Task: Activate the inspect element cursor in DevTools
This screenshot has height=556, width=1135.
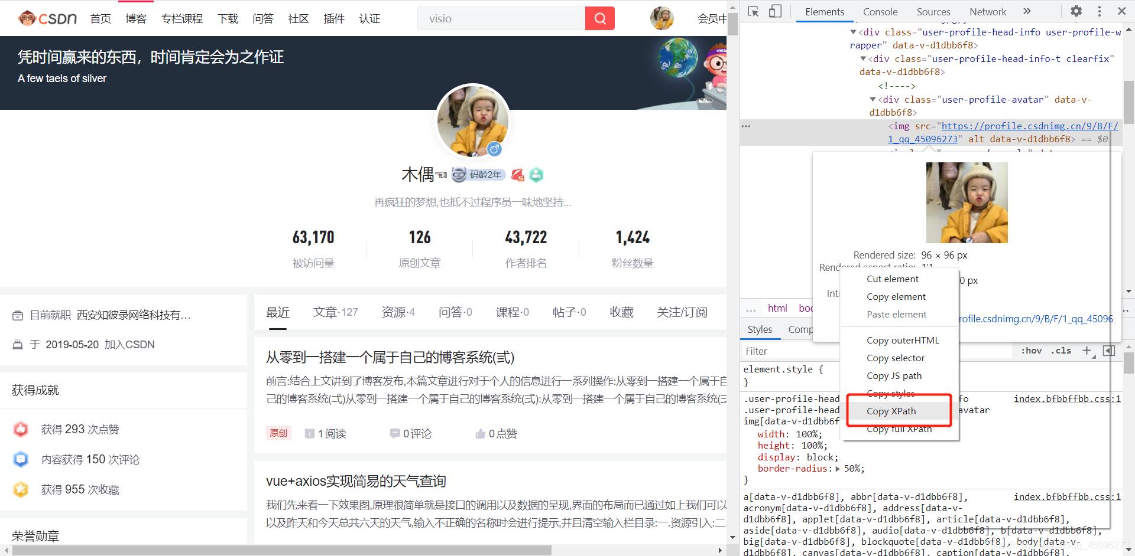Action: point(753,11)
